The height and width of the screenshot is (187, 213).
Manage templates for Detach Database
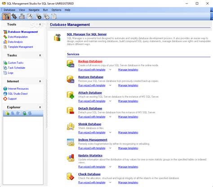[128, 117]
